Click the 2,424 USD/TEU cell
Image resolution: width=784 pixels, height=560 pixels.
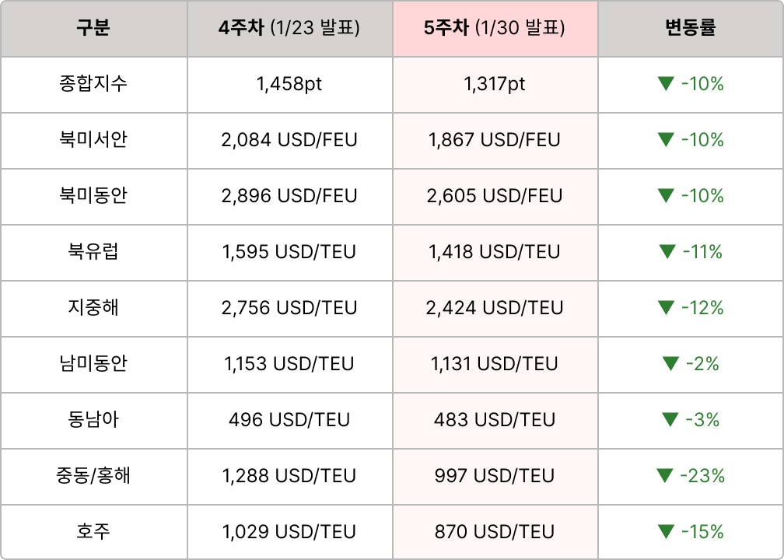495,308
